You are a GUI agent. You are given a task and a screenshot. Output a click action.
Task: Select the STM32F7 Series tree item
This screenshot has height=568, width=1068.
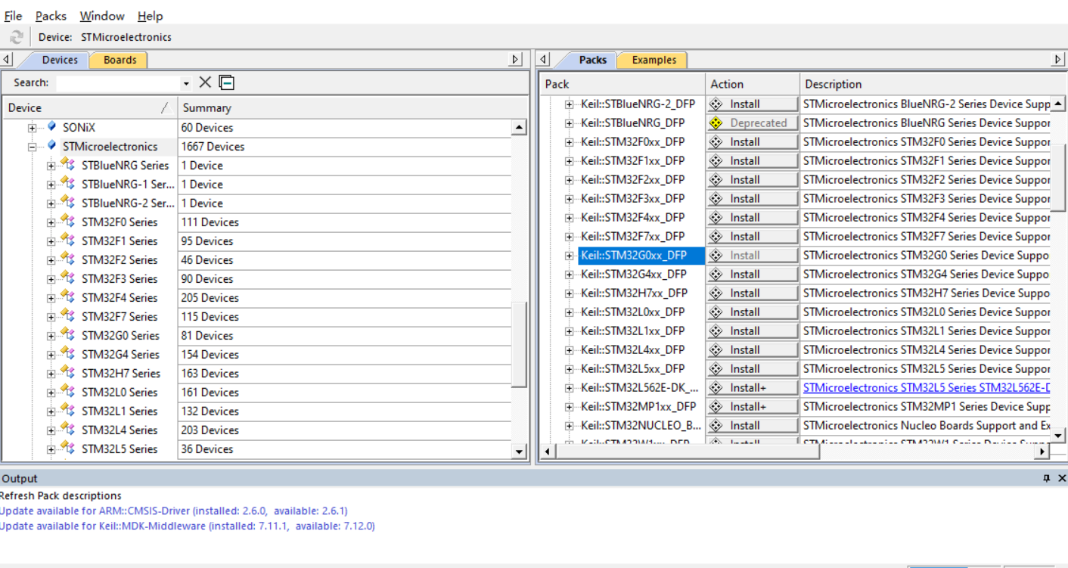tap(120, 316)
